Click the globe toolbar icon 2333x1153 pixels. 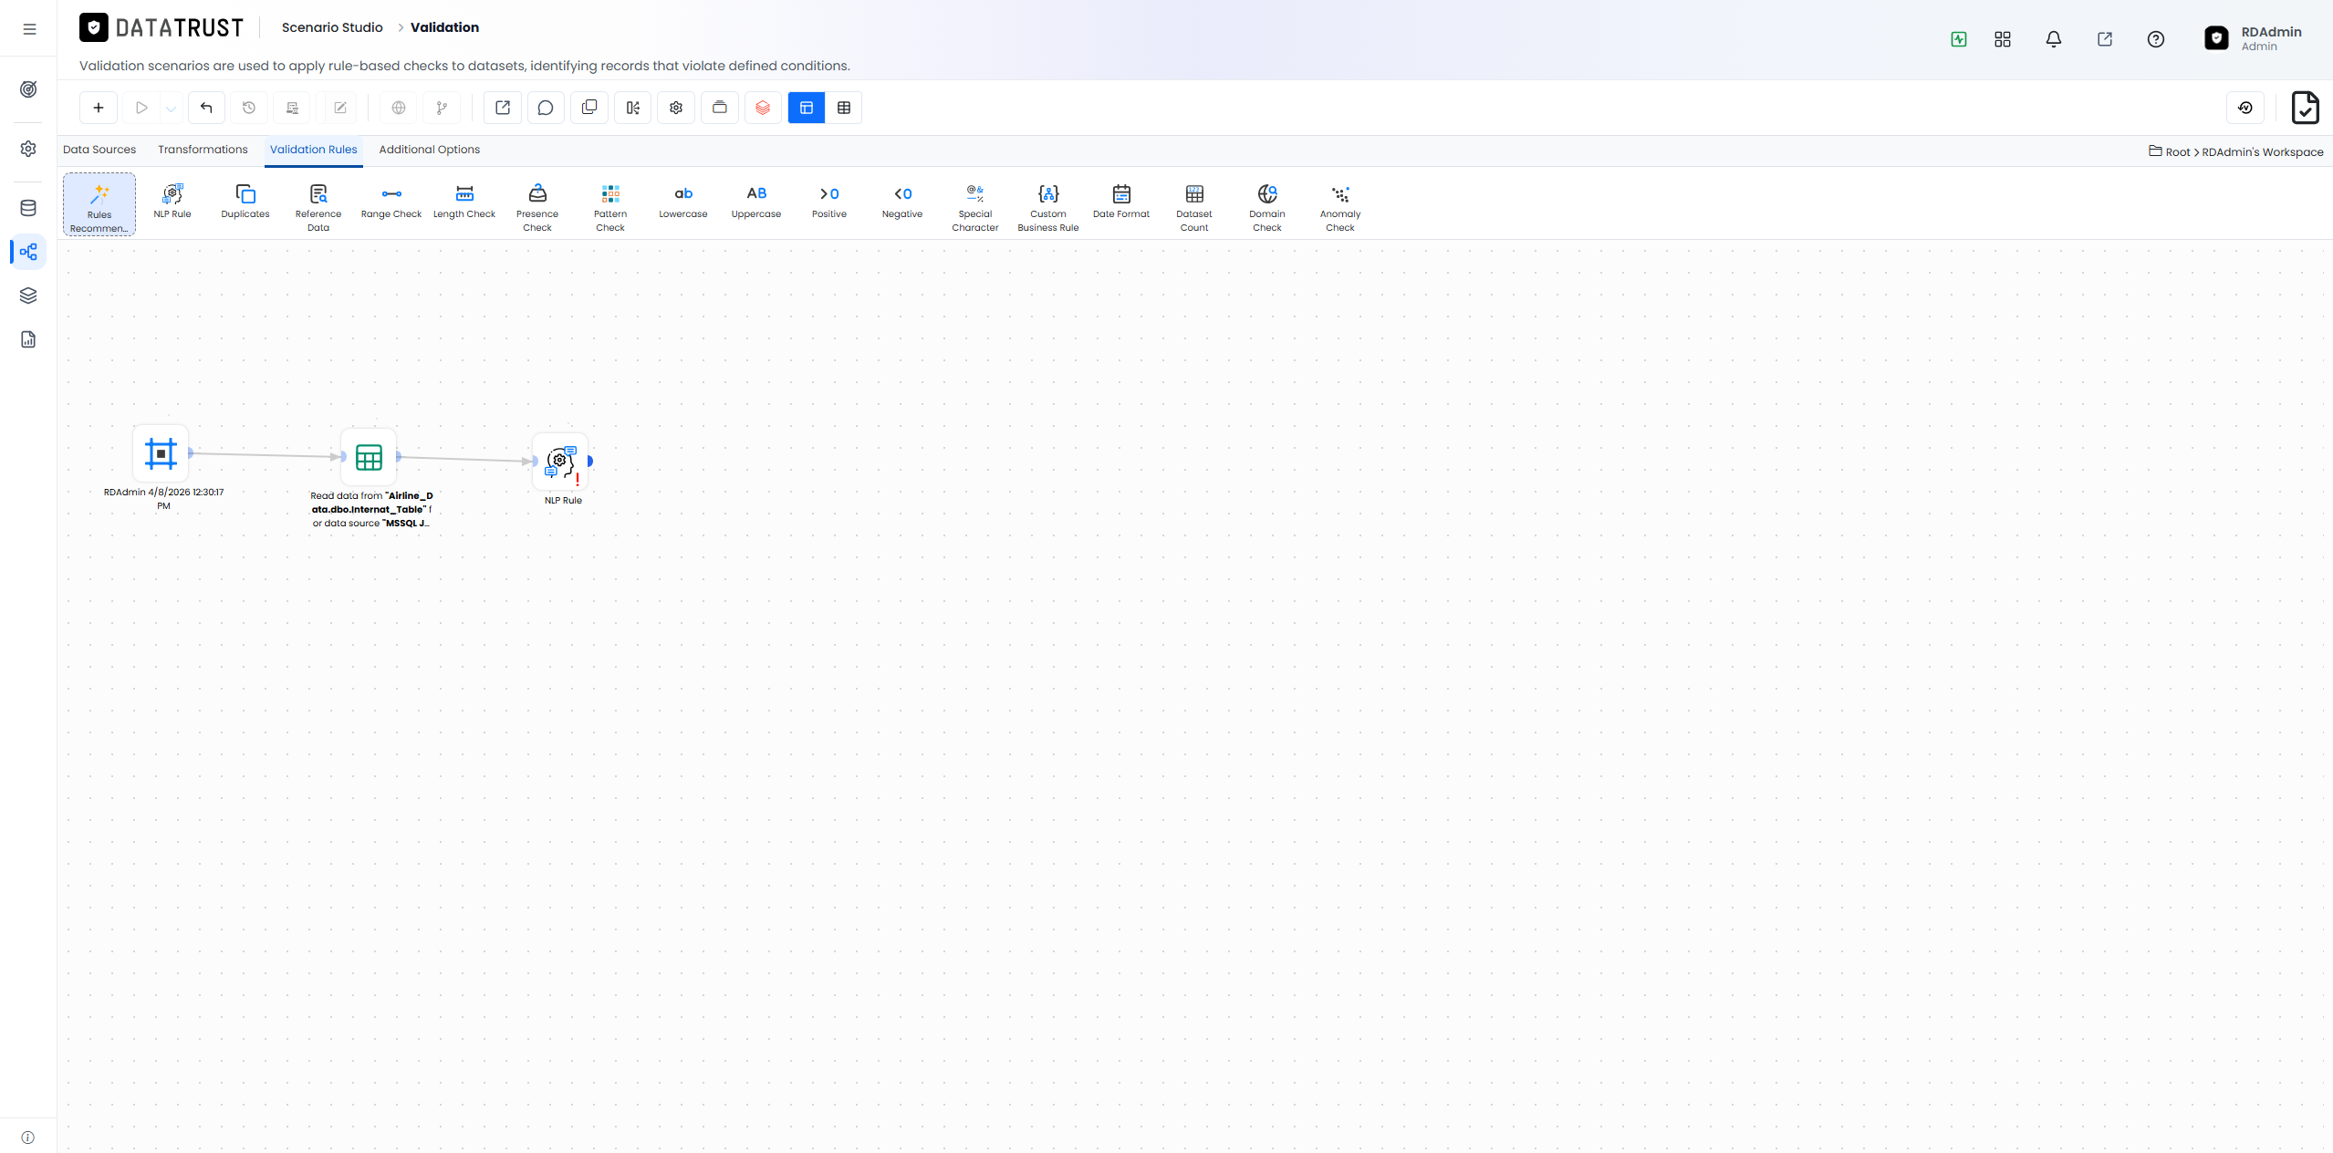click(399, 108)
